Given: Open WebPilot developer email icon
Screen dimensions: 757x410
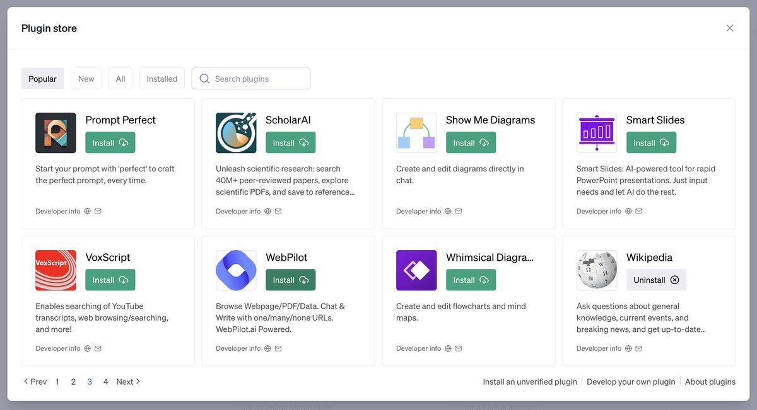Looking at the screenshot, I should [x=278, y=349].
